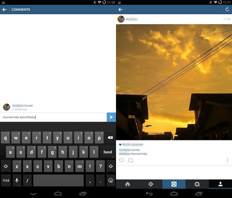Viewport: 232px width, 198px height.
Task: Hide the keyboard with the down chevron
Action: [33, 194]
